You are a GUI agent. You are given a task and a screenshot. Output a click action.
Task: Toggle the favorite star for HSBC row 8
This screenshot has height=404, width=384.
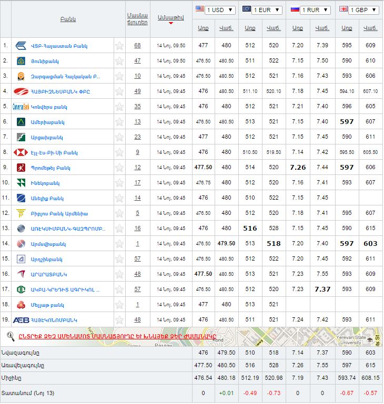pyautogui.click(x=119, y=152)
